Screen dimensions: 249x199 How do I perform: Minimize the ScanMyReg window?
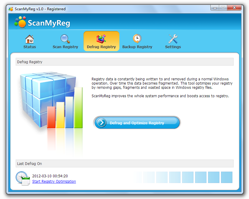coord(215,8)
